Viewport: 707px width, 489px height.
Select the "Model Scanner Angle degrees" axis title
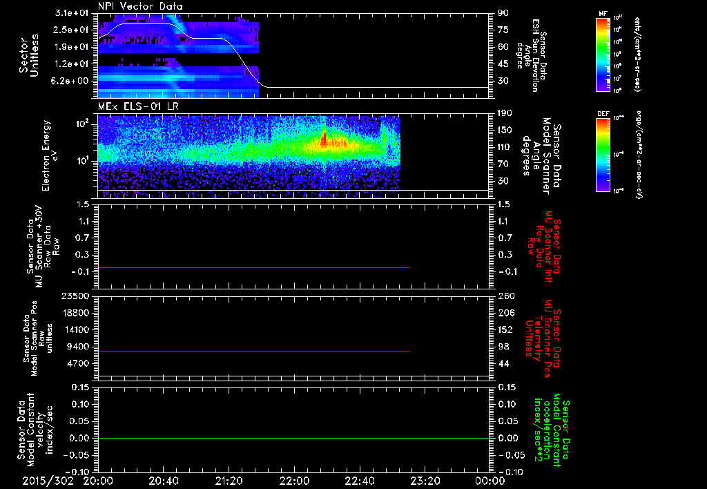tap(541, 155)
